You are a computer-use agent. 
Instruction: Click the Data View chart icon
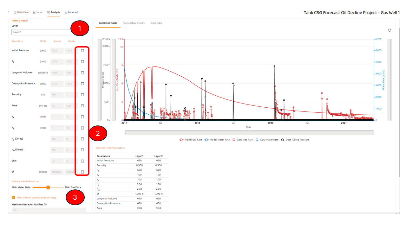(x=15, y=12)
